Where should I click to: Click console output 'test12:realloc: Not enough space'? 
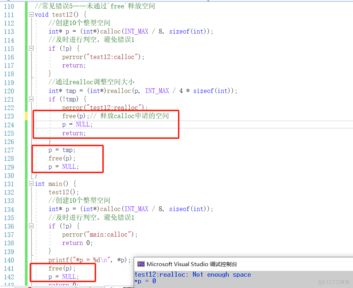tap(193, 275)
